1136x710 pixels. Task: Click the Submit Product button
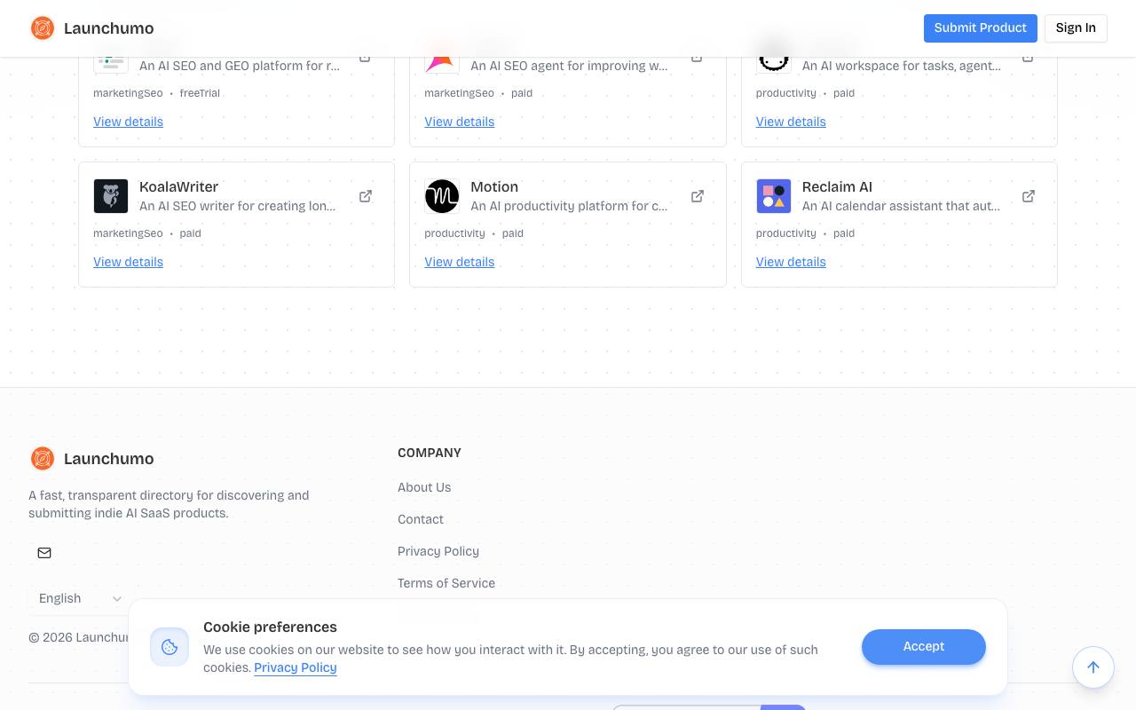click(981, 28)
